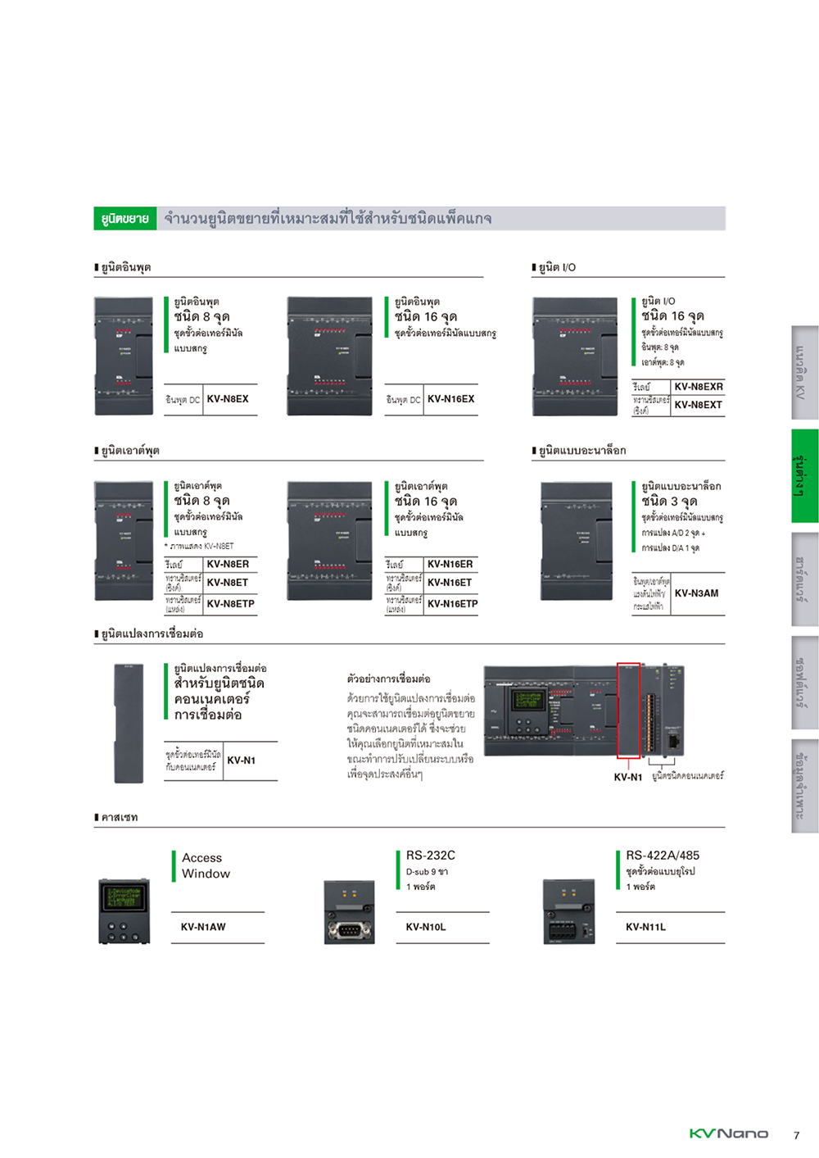
Task: Click the KV-N1 label under the example photo
Action: tap(628, 777)
